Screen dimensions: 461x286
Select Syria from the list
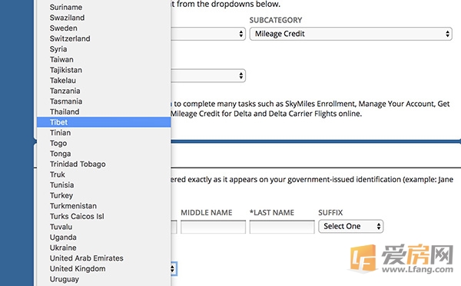[x=104, y=49]
